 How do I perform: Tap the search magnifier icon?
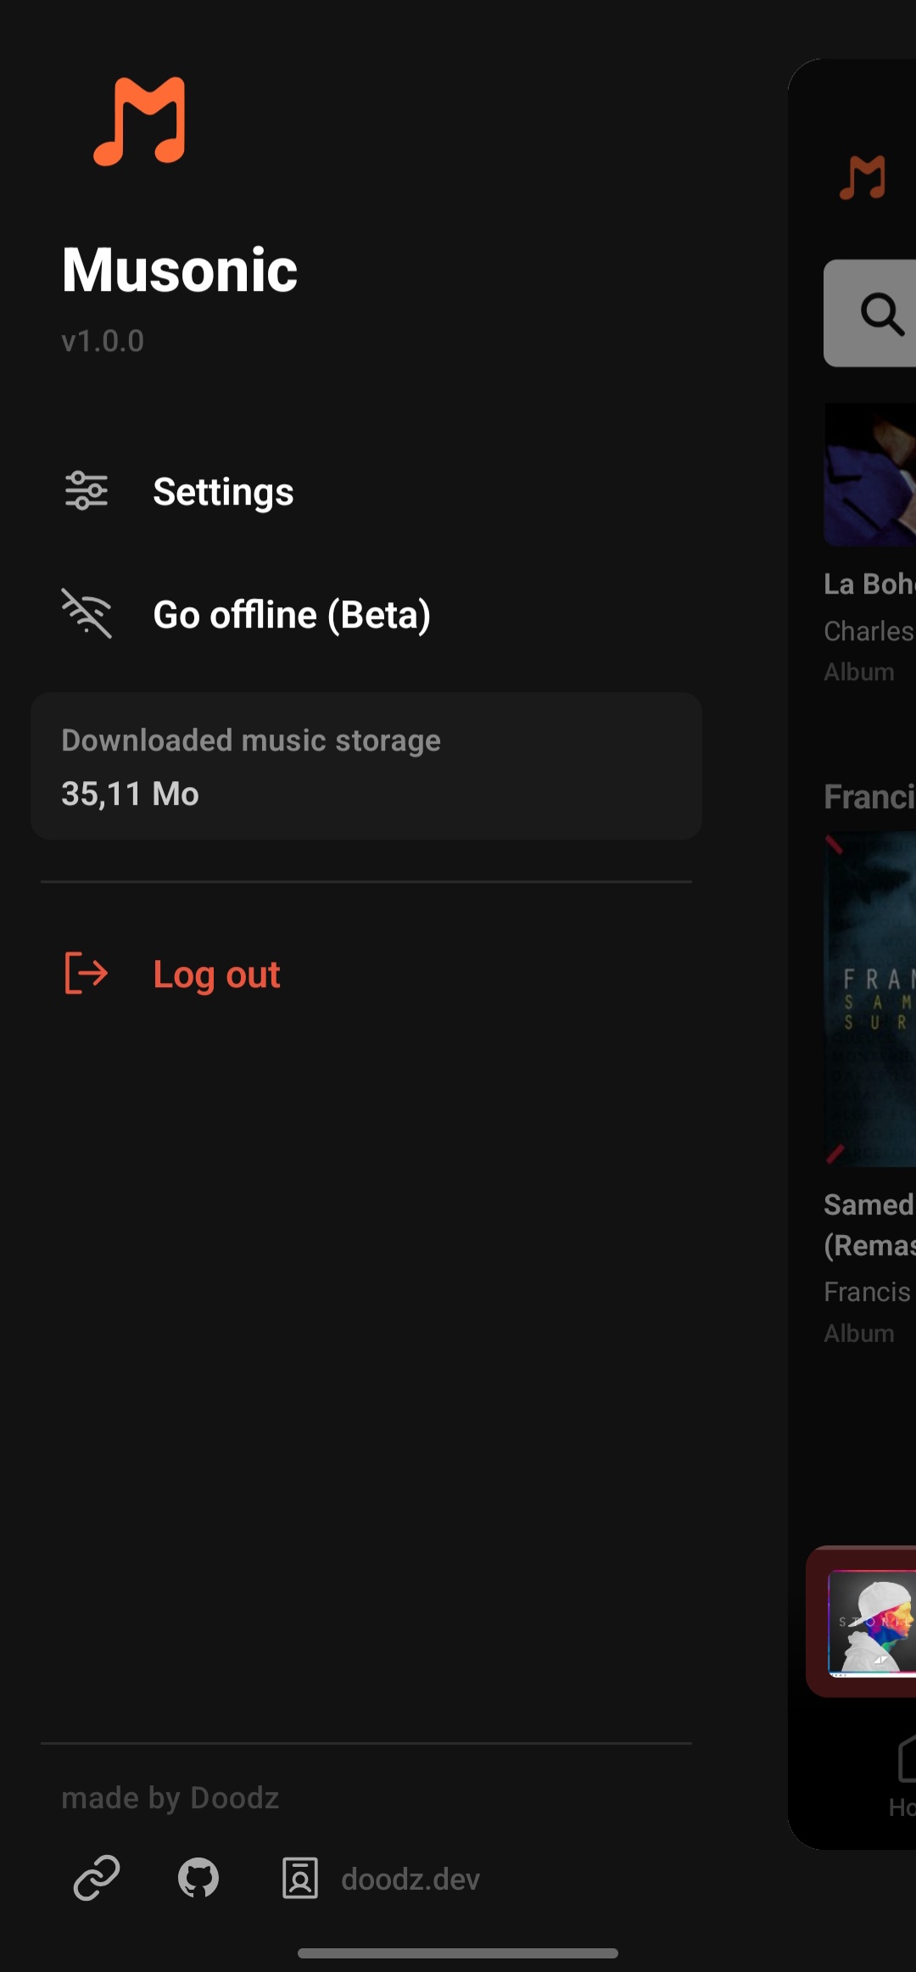(882, 314)
